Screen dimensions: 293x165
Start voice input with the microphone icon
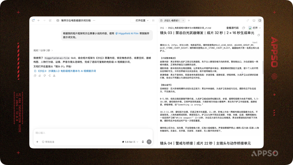(x=143, y=142)
